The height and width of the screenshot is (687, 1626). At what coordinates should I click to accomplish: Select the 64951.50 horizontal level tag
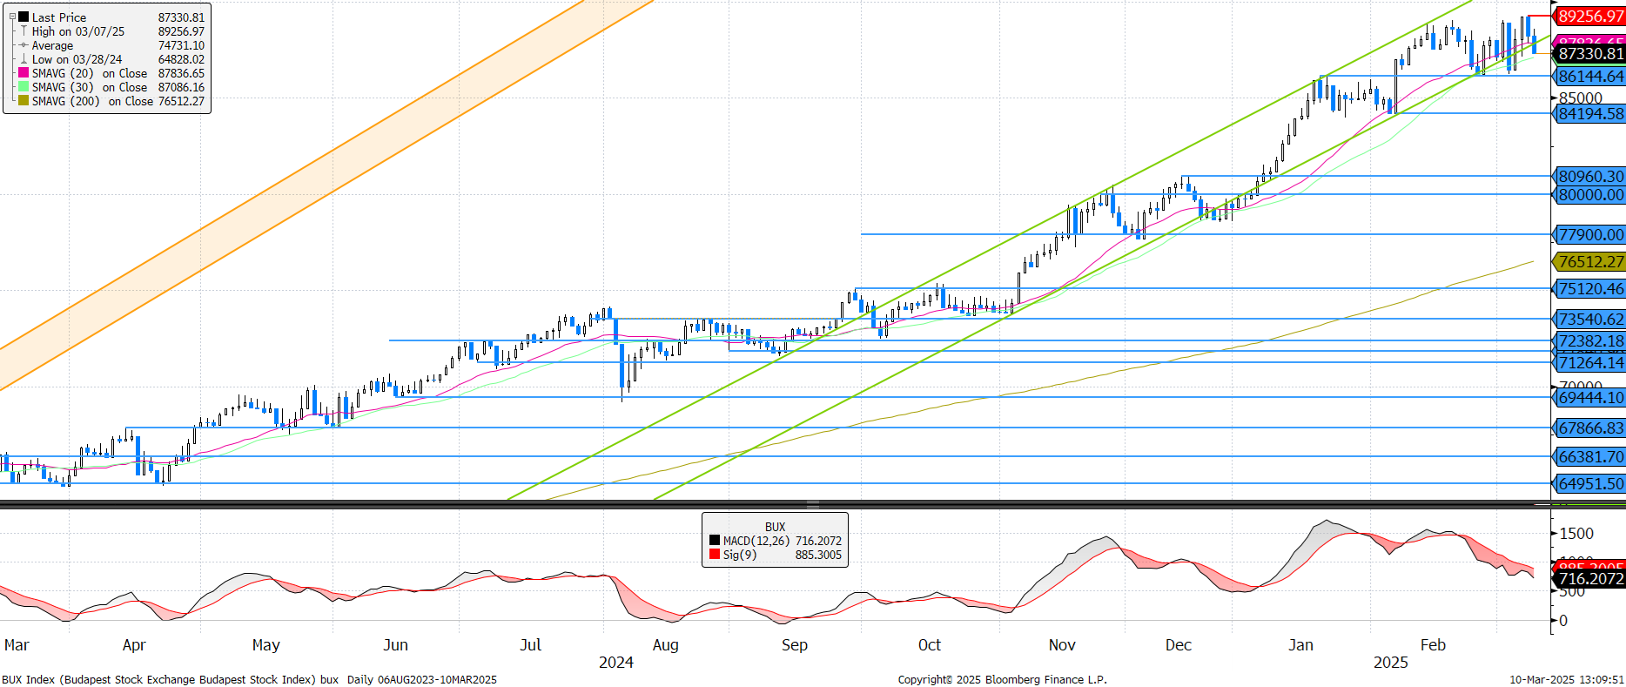pyautogui.click(x=1589, y=484)
